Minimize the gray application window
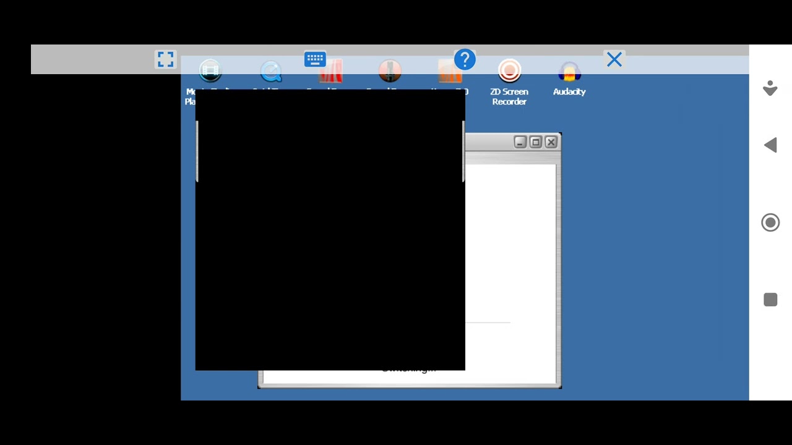Image resolution: width=792 pixels, height=445 pixels. [x=520, y=142]
